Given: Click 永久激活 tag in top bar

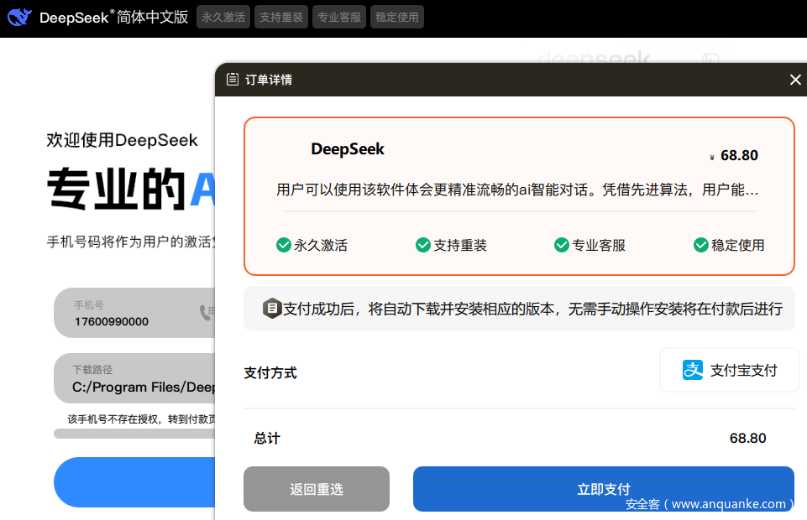Looking at the screenshot, I should tap(223, 17).
